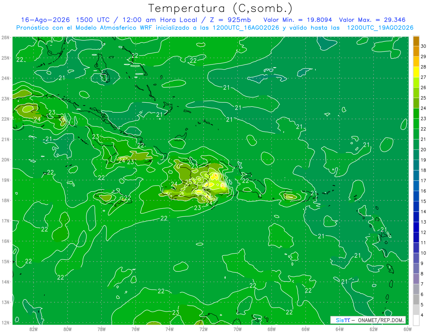Pick the bright yellow legend swatch between 27 and 28
This screenshot has width=433, height=334.
[416, 72]
